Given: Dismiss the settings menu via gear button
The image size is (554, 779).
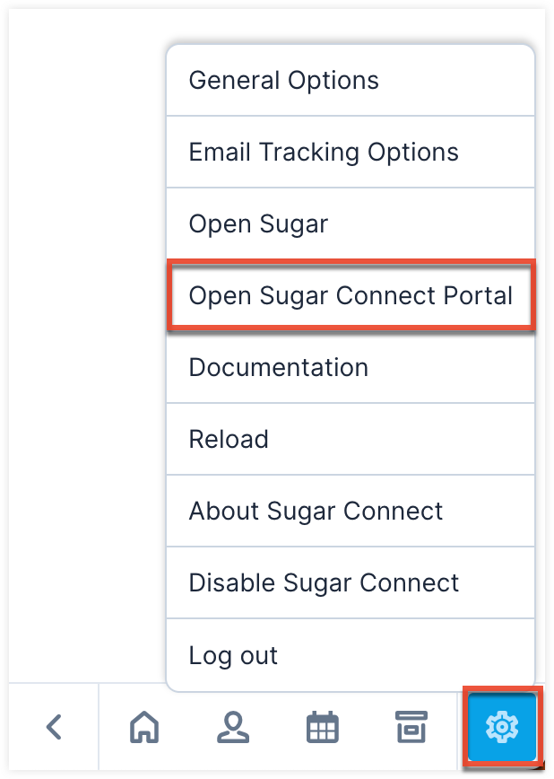Looking at the screenshot, I should pos(502,729).
